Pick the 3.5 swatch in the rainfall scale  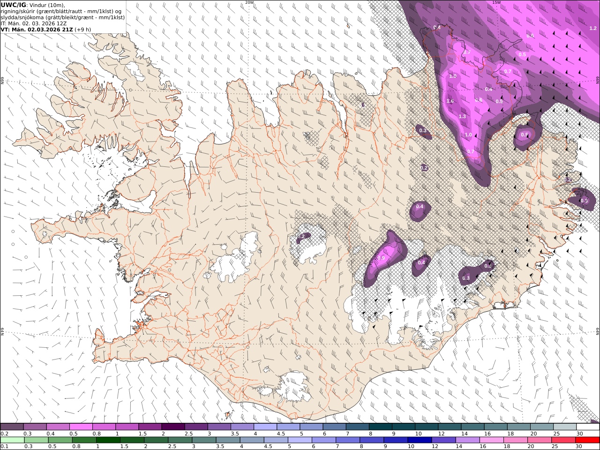228,440
